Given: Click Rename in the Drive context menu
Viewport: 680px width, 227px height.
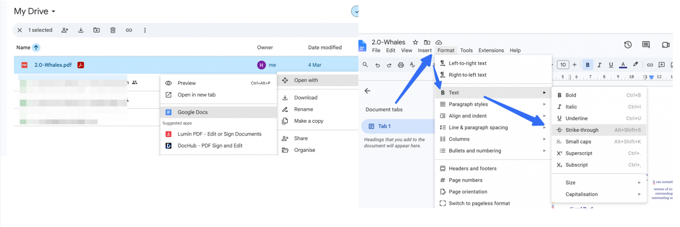Looking at the screenshot, I should [318, 109].
